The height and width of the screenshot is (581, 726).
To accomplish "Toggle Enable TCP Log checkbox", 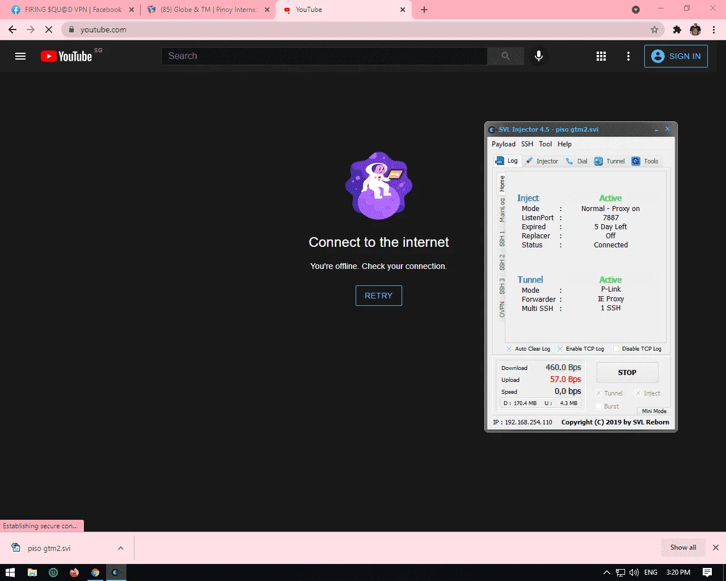I will [560, 348].
